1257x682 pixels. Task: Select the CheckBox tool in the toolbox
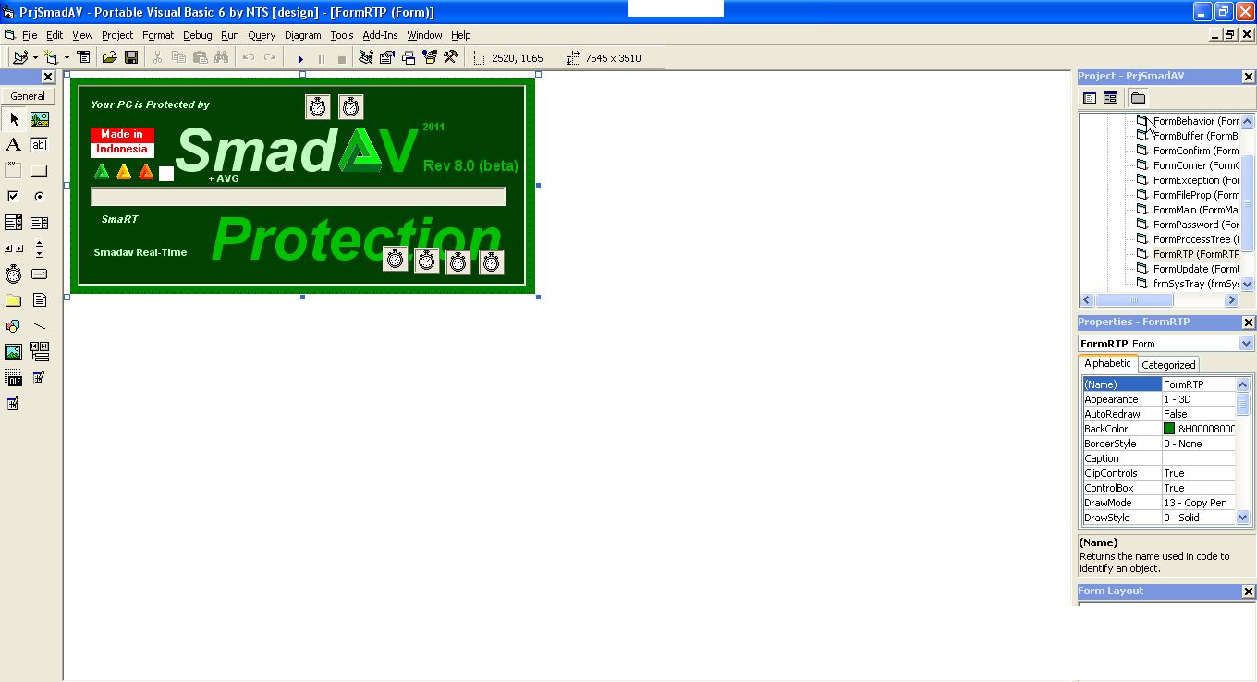coord(13,197)
